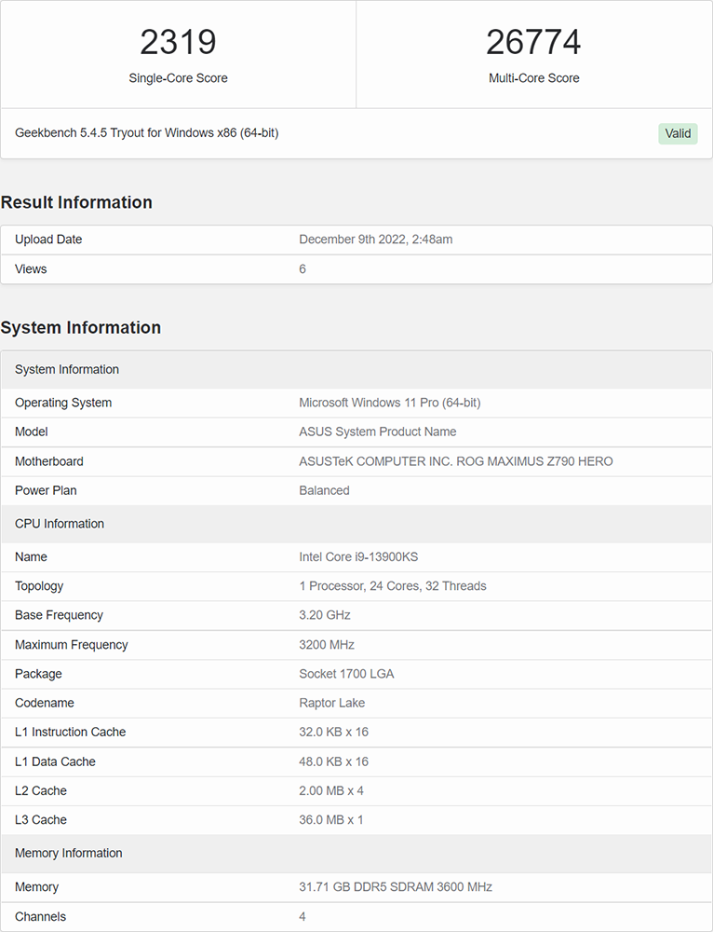Click the green Valid badge
Screen dimensions: 713x932
678,133
